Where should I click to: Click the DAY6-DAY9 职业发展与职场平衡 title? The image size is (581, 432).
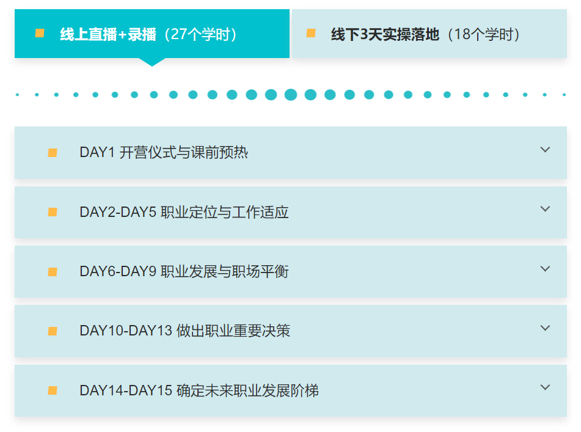point(184,272)
